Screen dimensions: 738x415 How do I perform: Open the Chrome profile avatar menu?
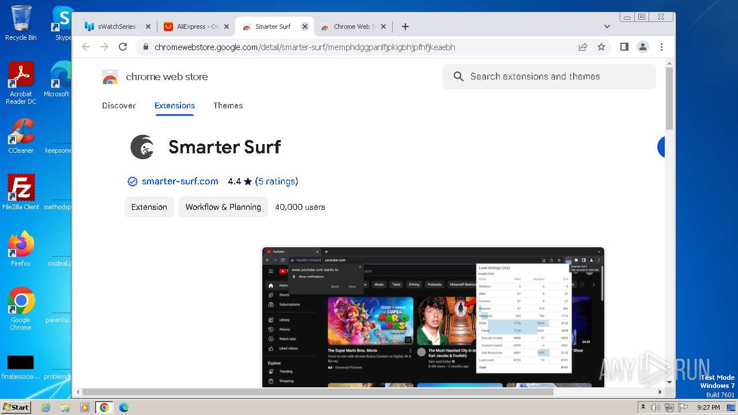(x=643, y=47)
